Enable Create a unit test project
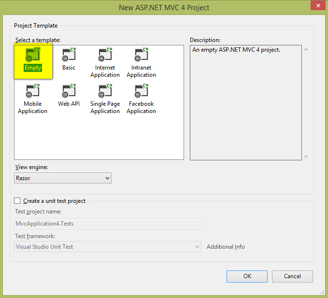The width and height of the screenshot is (328, 298). coord(17,201)
